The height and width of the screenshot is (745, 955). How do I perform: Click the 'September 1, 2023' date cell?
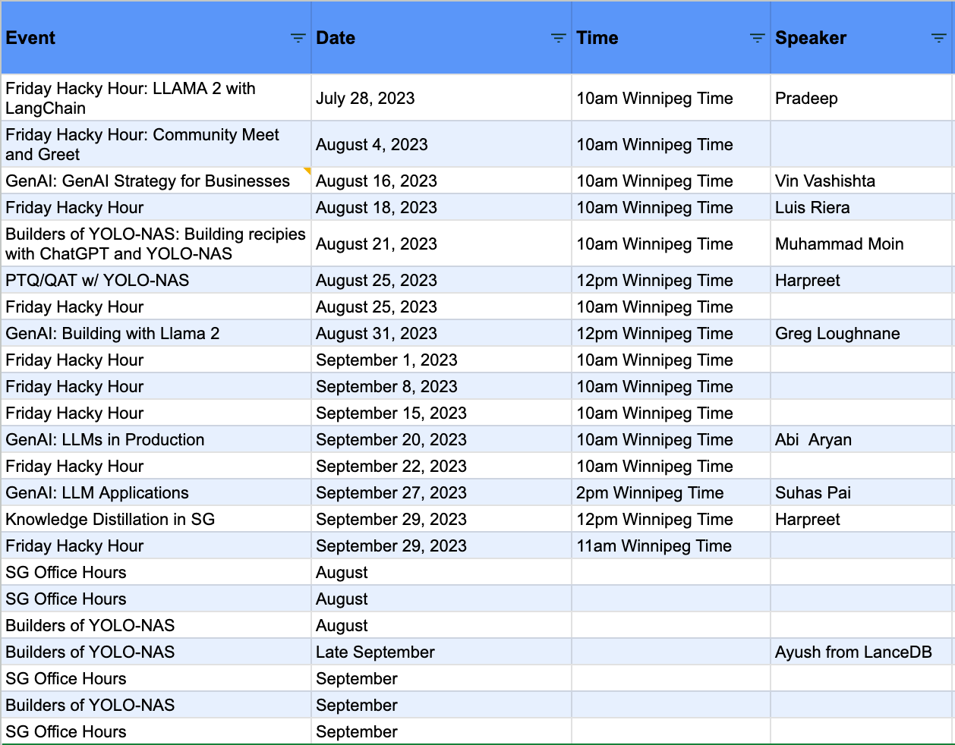coord(442,360)
